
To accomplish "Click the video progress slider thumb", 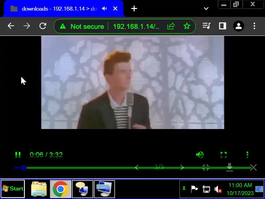I will point(24,168).
